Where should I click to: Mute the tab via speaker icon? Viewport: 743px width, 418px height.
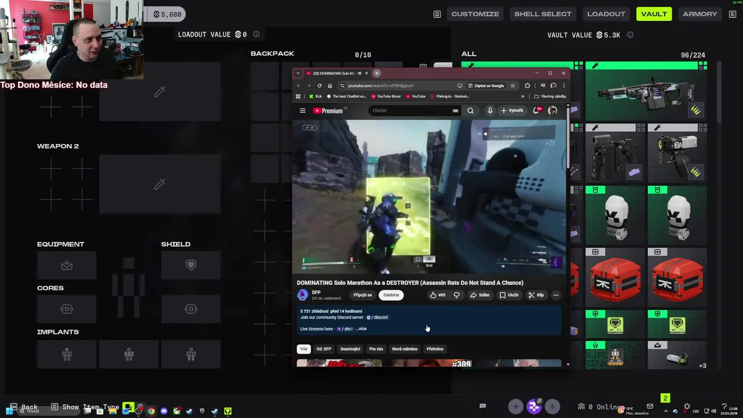(x=359, y=73)
